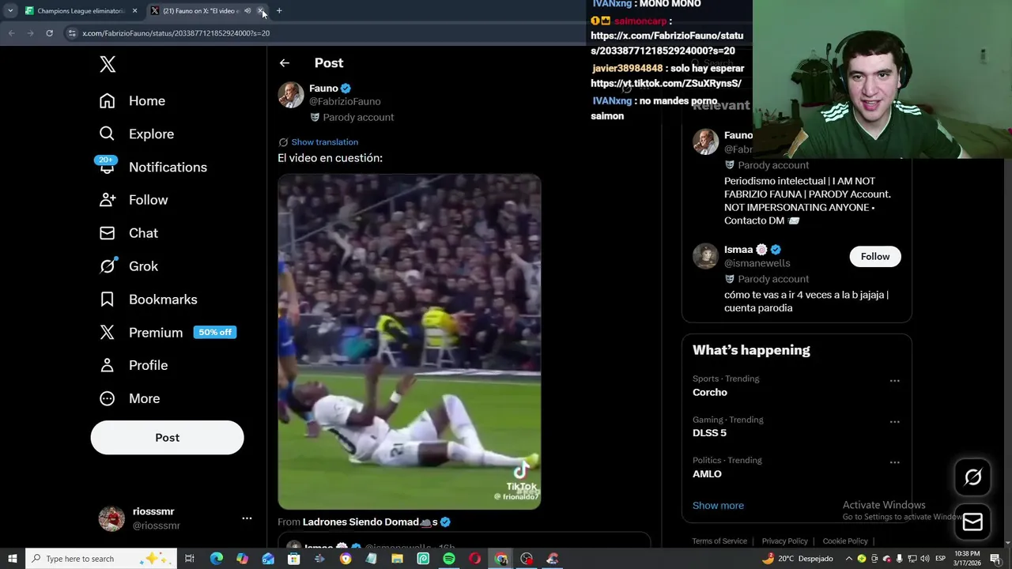
Task: Click the X logo in the sidebar
Action: 108,64
